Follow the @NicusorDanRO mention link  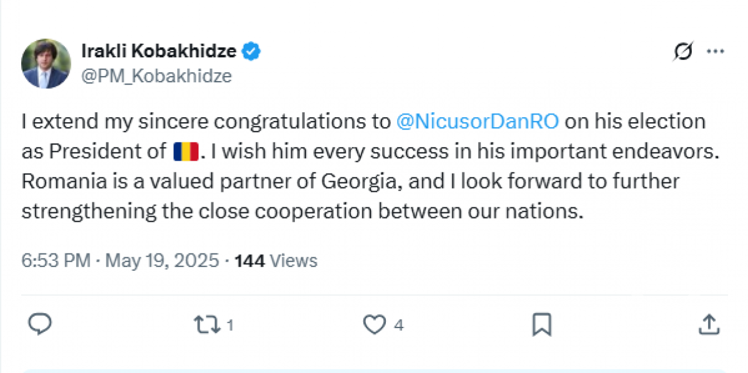(478, 121)
